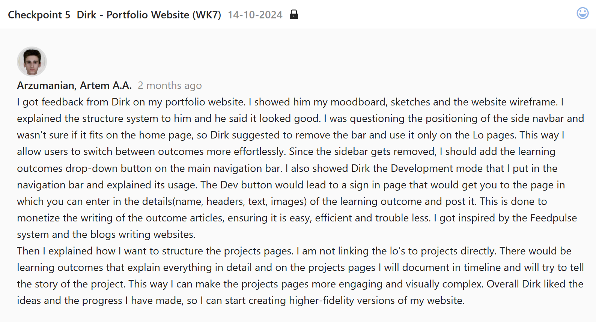Click the word "wireframe" in the feedback
This screenshot has height=322, width=596.
tap(533, 102)
